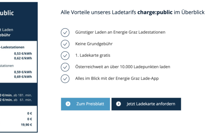Click the 19,90 € fee value
This screenshot has height=139, width=208.
pos(26,125)
